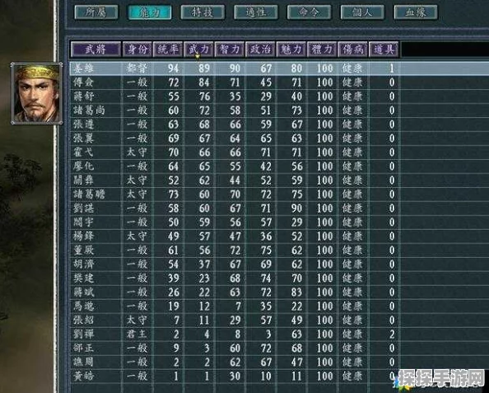
Task: Select officer 諸葛尚 in the list
Action: [x=89, y=110]
